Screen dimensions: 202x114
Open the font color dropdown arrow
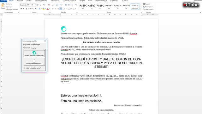(50, 9)
